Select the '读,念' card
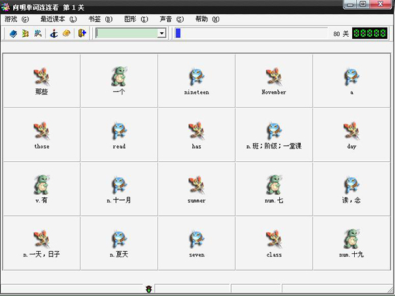This screenshot has height=296, width=395. click(x=352, y=189)
